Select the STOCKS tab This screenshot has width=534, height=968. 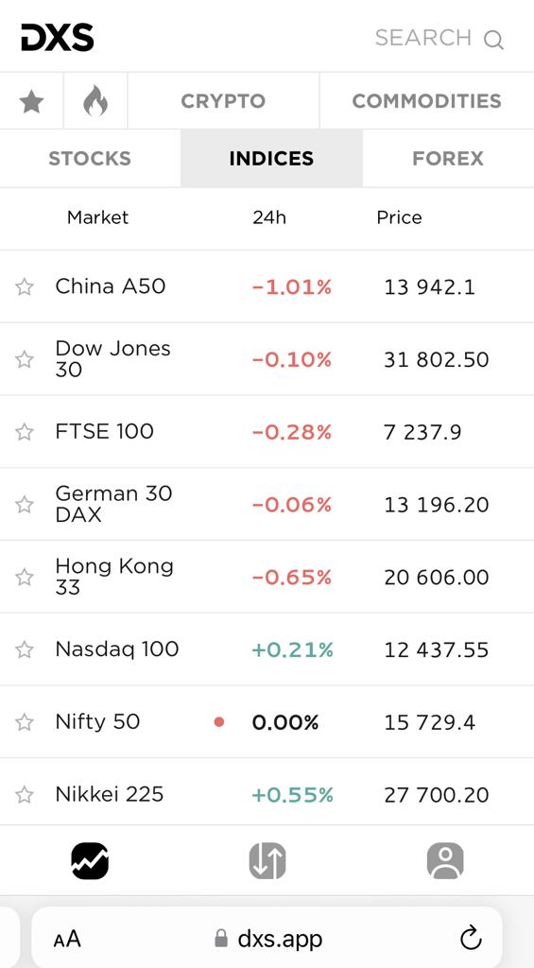click(x=90, y=159)
